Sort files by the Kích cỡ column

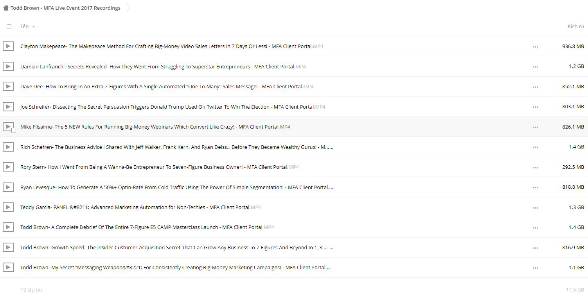click(x=576, y=27)
